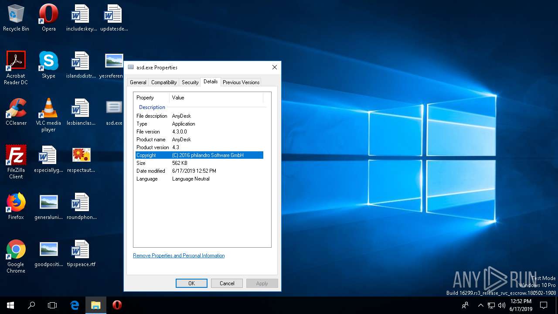The height and width of the screenshot is (314, 558).
Task: Open the People tray icon
Action: pyautogui.click(x=465, y=305)
